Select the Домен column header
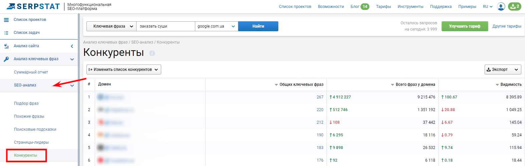Viewport: 525px width, 166px height. pyautogui.click(x=104, y=84)
